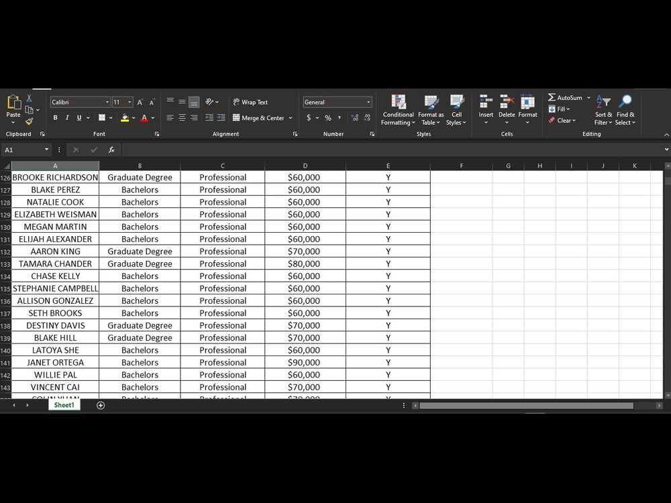Toggle Bold formatting
Viewport: 671px width, 503px height.
click(x=55, y=117)
